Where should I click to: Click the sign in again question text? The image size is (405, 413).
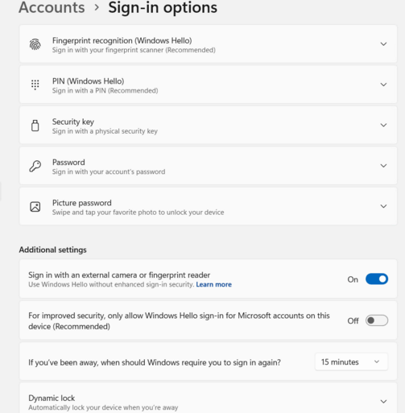(x=155, y=362)
